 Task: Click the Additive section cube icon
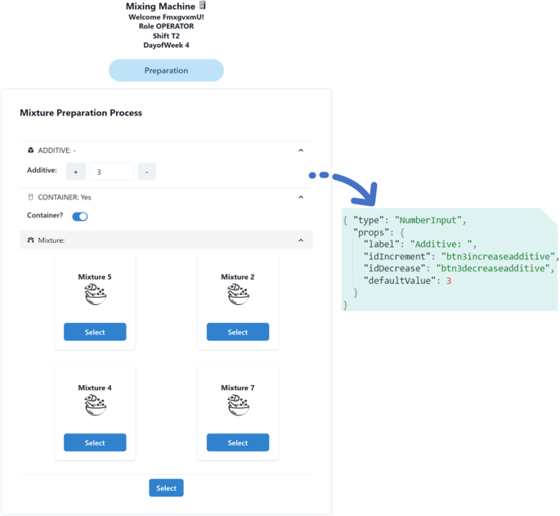tap(31, 150)
